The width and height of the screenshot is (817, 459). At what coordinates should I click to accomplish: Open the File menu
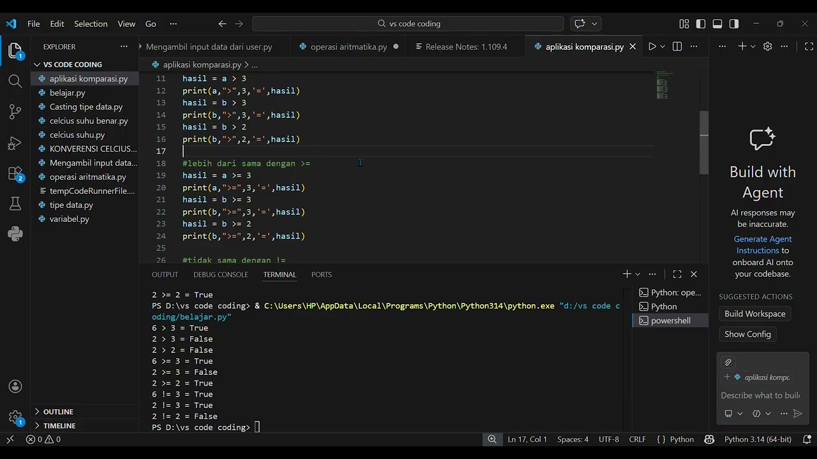34,24
